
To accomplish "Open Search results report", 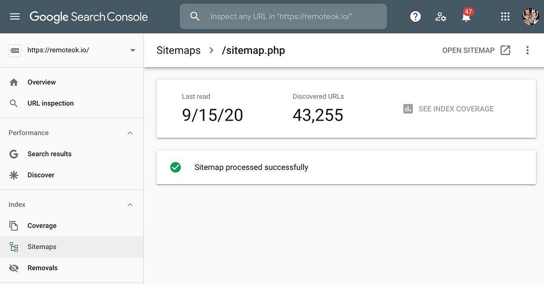I will pyautogui.click(x=50, y=154).
